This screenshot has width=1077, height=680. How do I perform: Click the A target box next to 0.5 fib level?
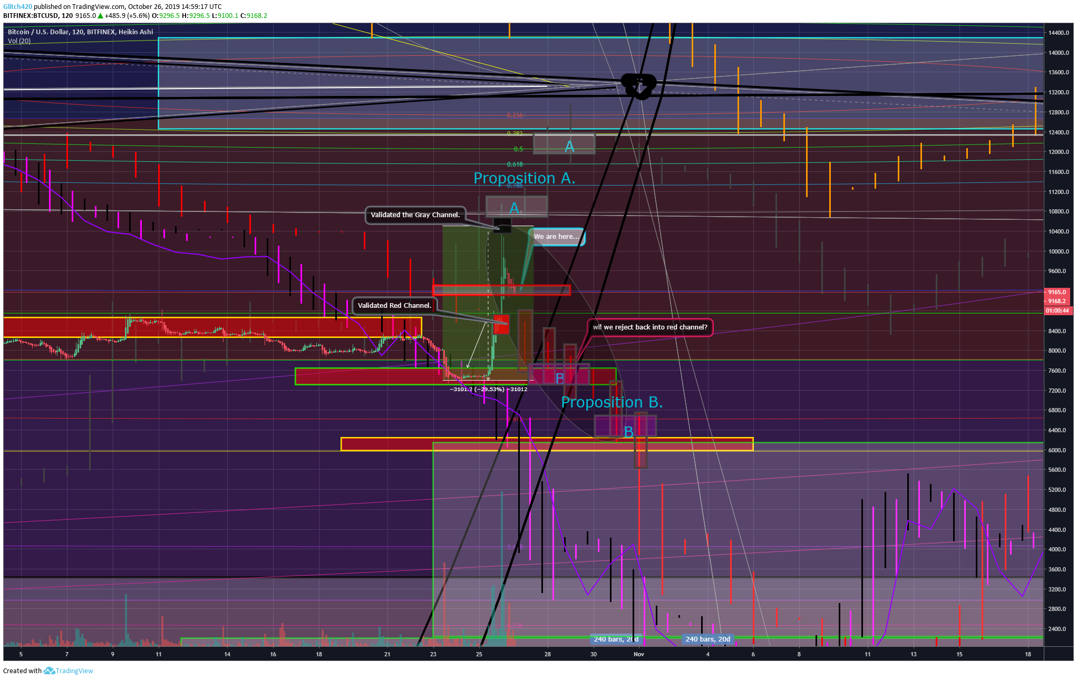coord(564,144)
